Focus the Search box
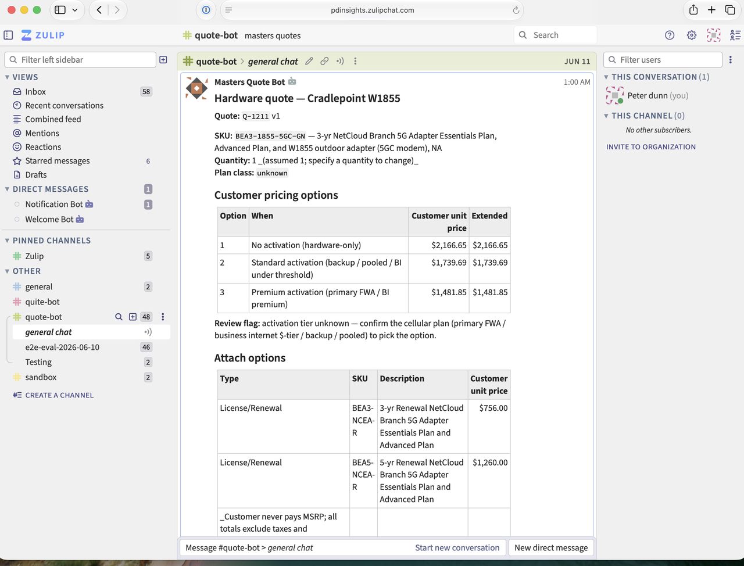The height and width of the screenshot is (566, 744). [x=556, y=35]
